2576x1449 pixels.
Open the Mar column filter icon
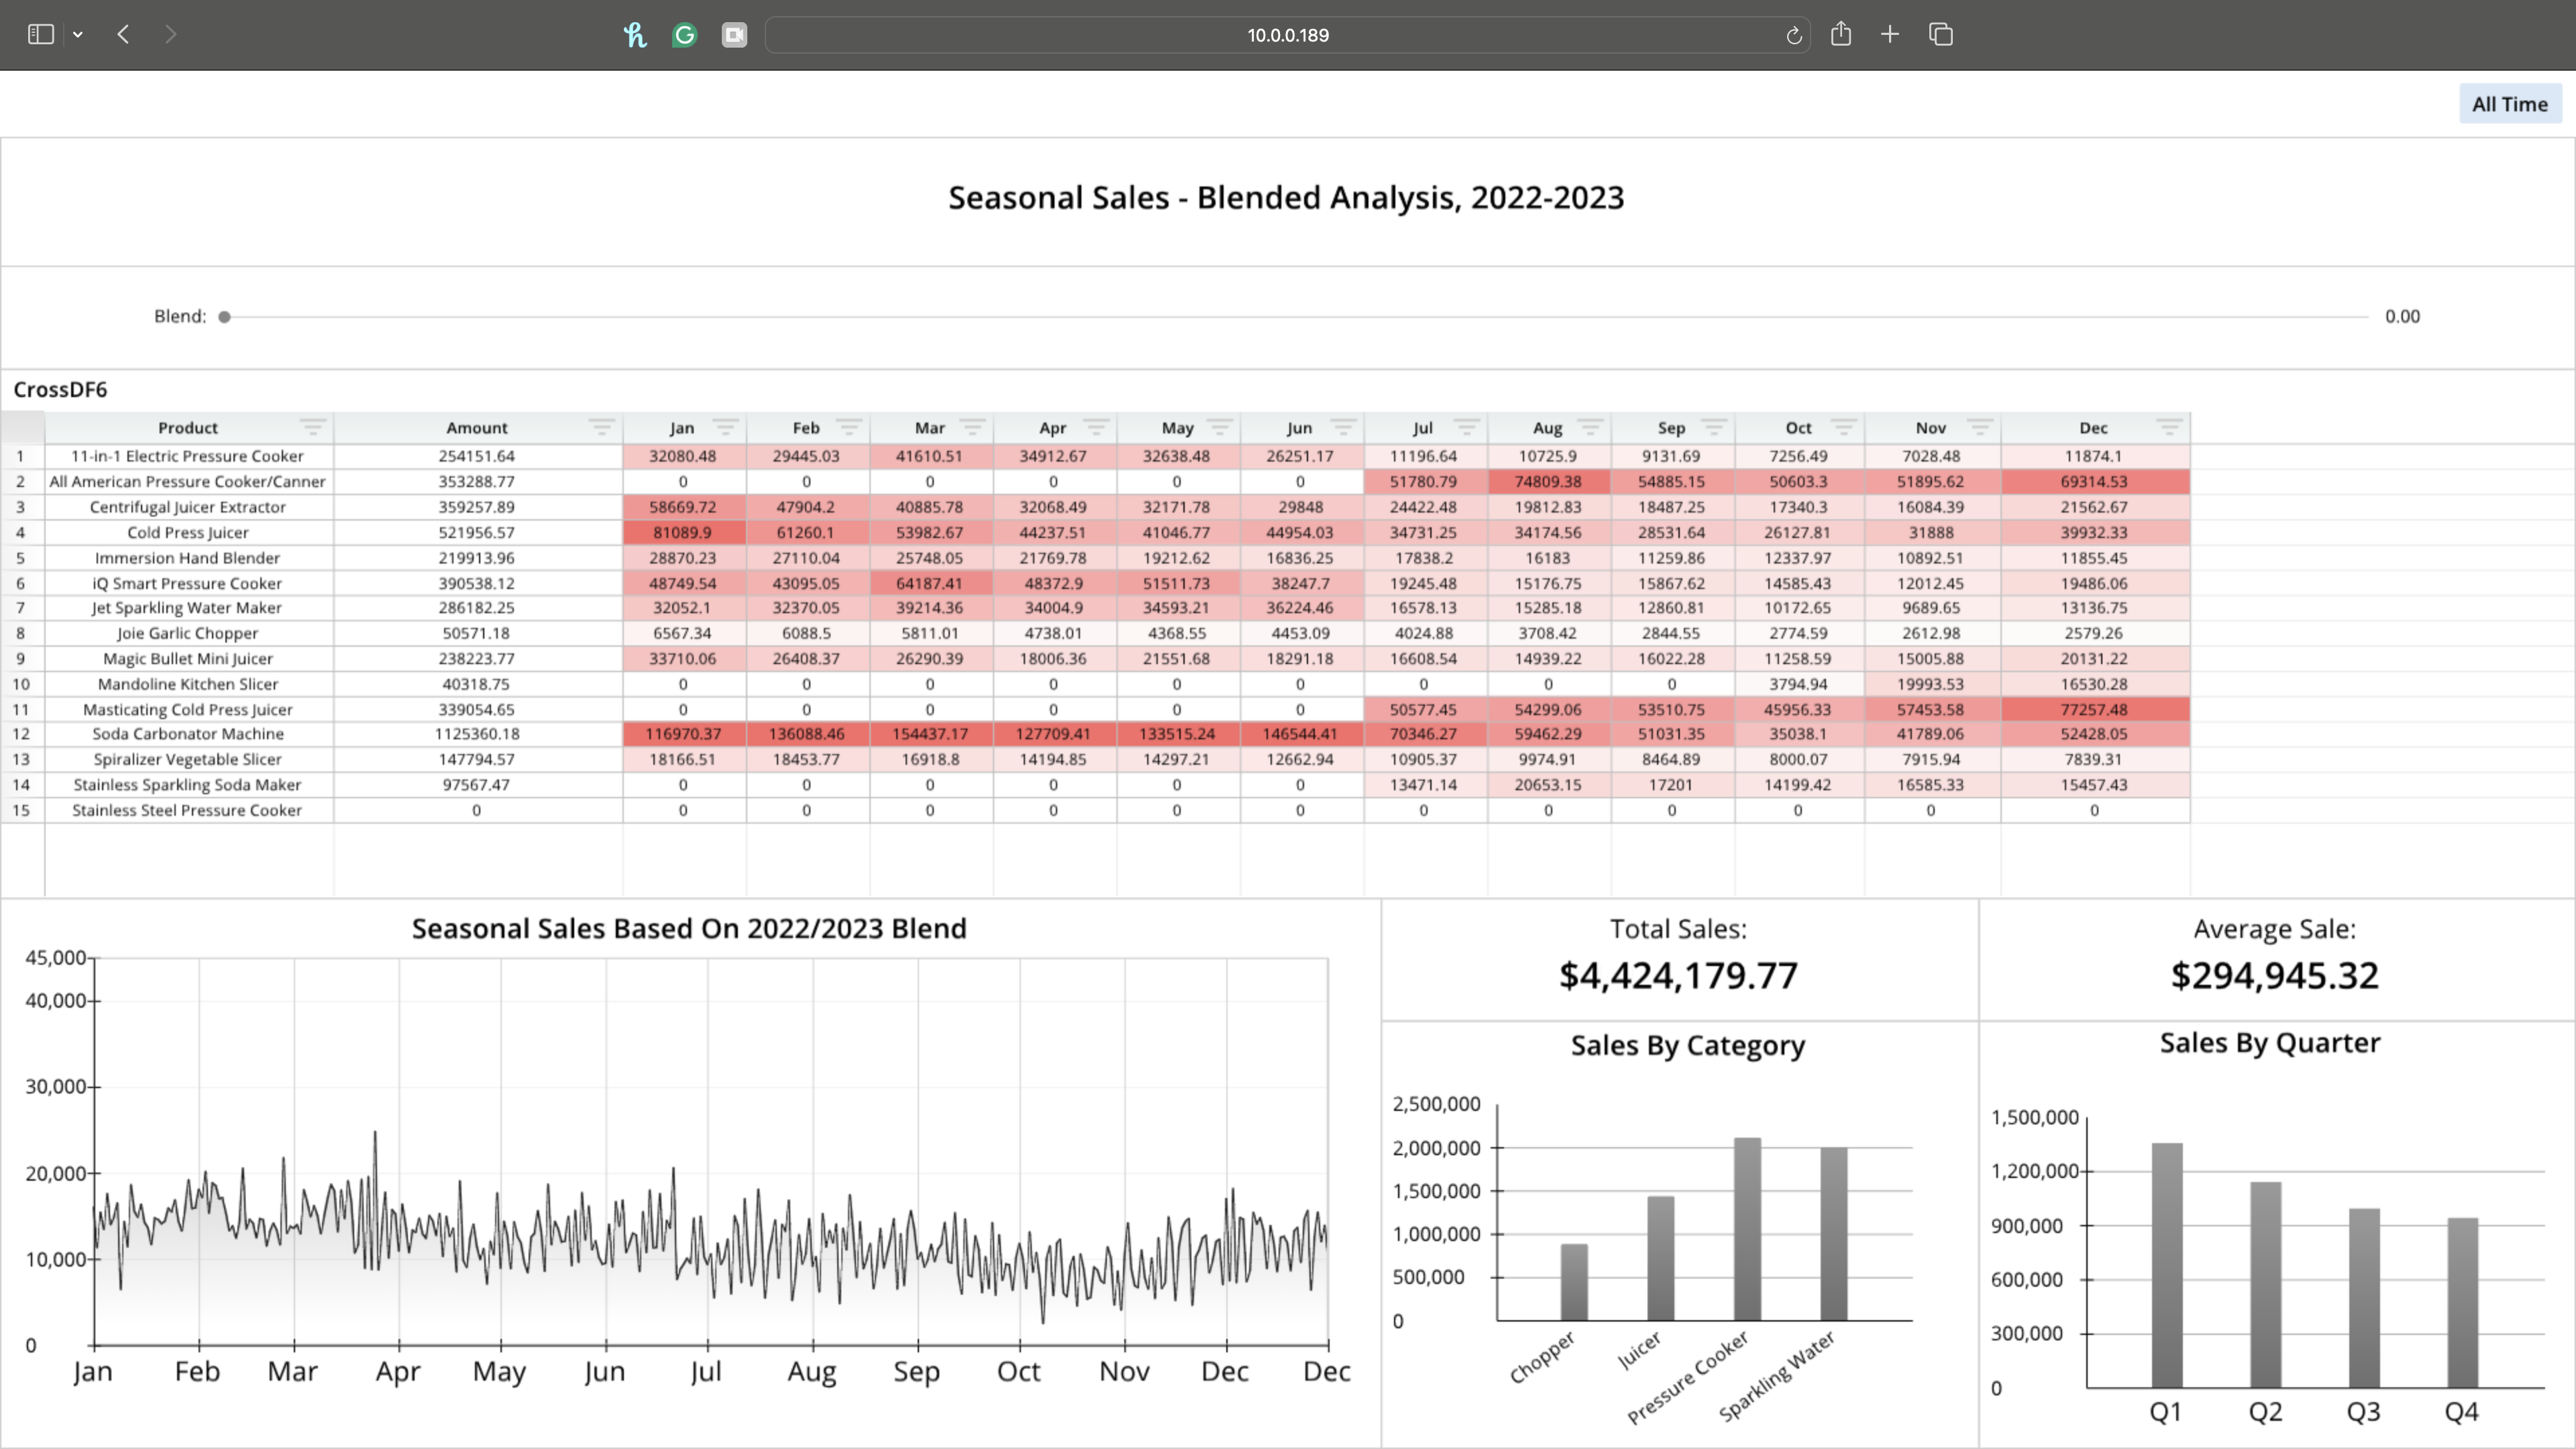(x=972, y=428)
